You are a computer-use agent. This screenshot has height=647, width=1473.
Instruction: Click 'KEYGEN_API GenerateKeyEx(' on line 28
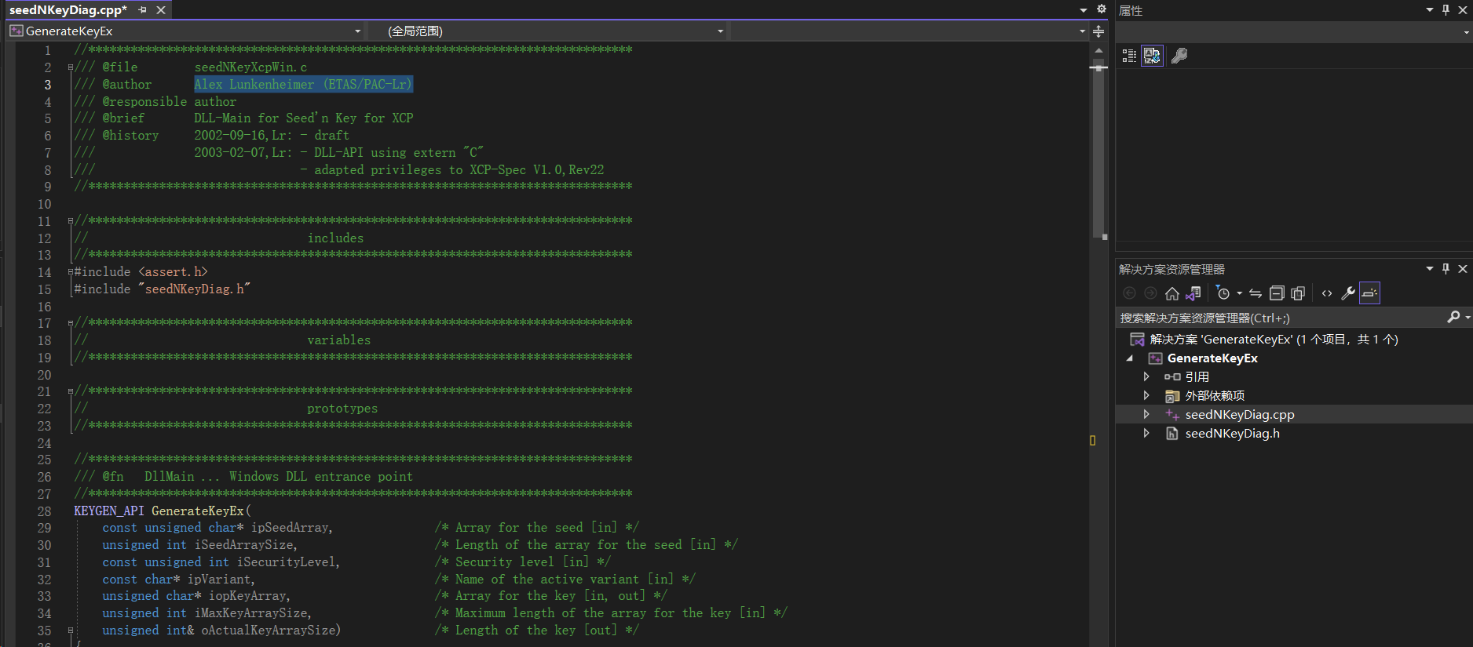[163, 511]
